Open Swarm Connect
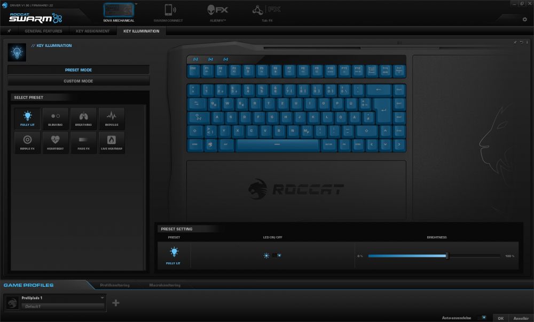Viewport: 534px width, 322px height. 168,13
